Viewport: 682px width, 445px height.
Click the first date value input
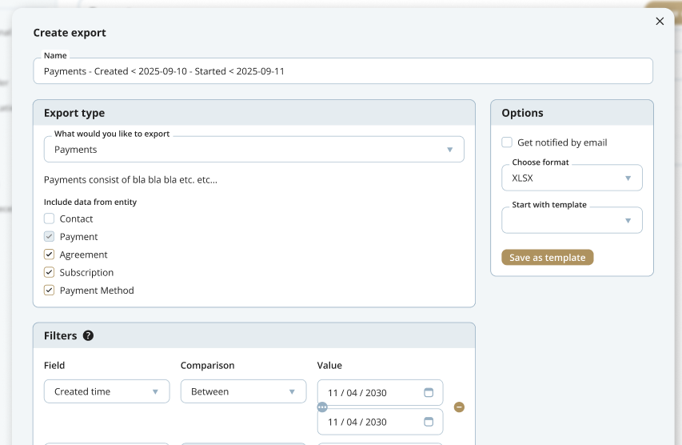[x=368, y=393]
